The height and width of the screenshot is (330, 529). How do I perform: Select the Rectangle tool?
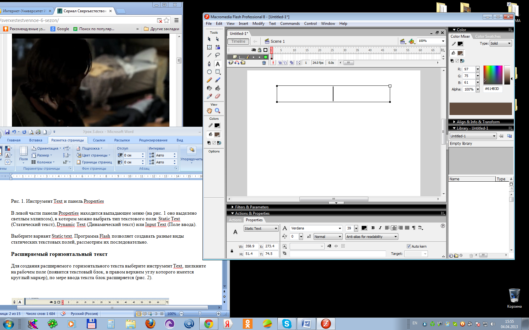(x=217, y=72)
